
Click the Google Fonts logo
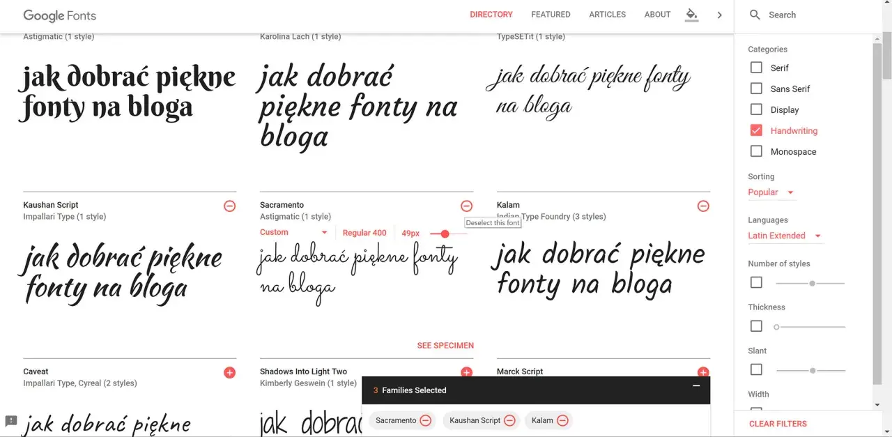coord(60,15)
